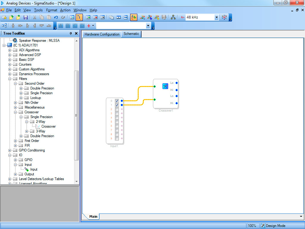The image size is (305, 229).
Task: Switch to Hardware Configuration tab
Action: (x=102, y=34)
